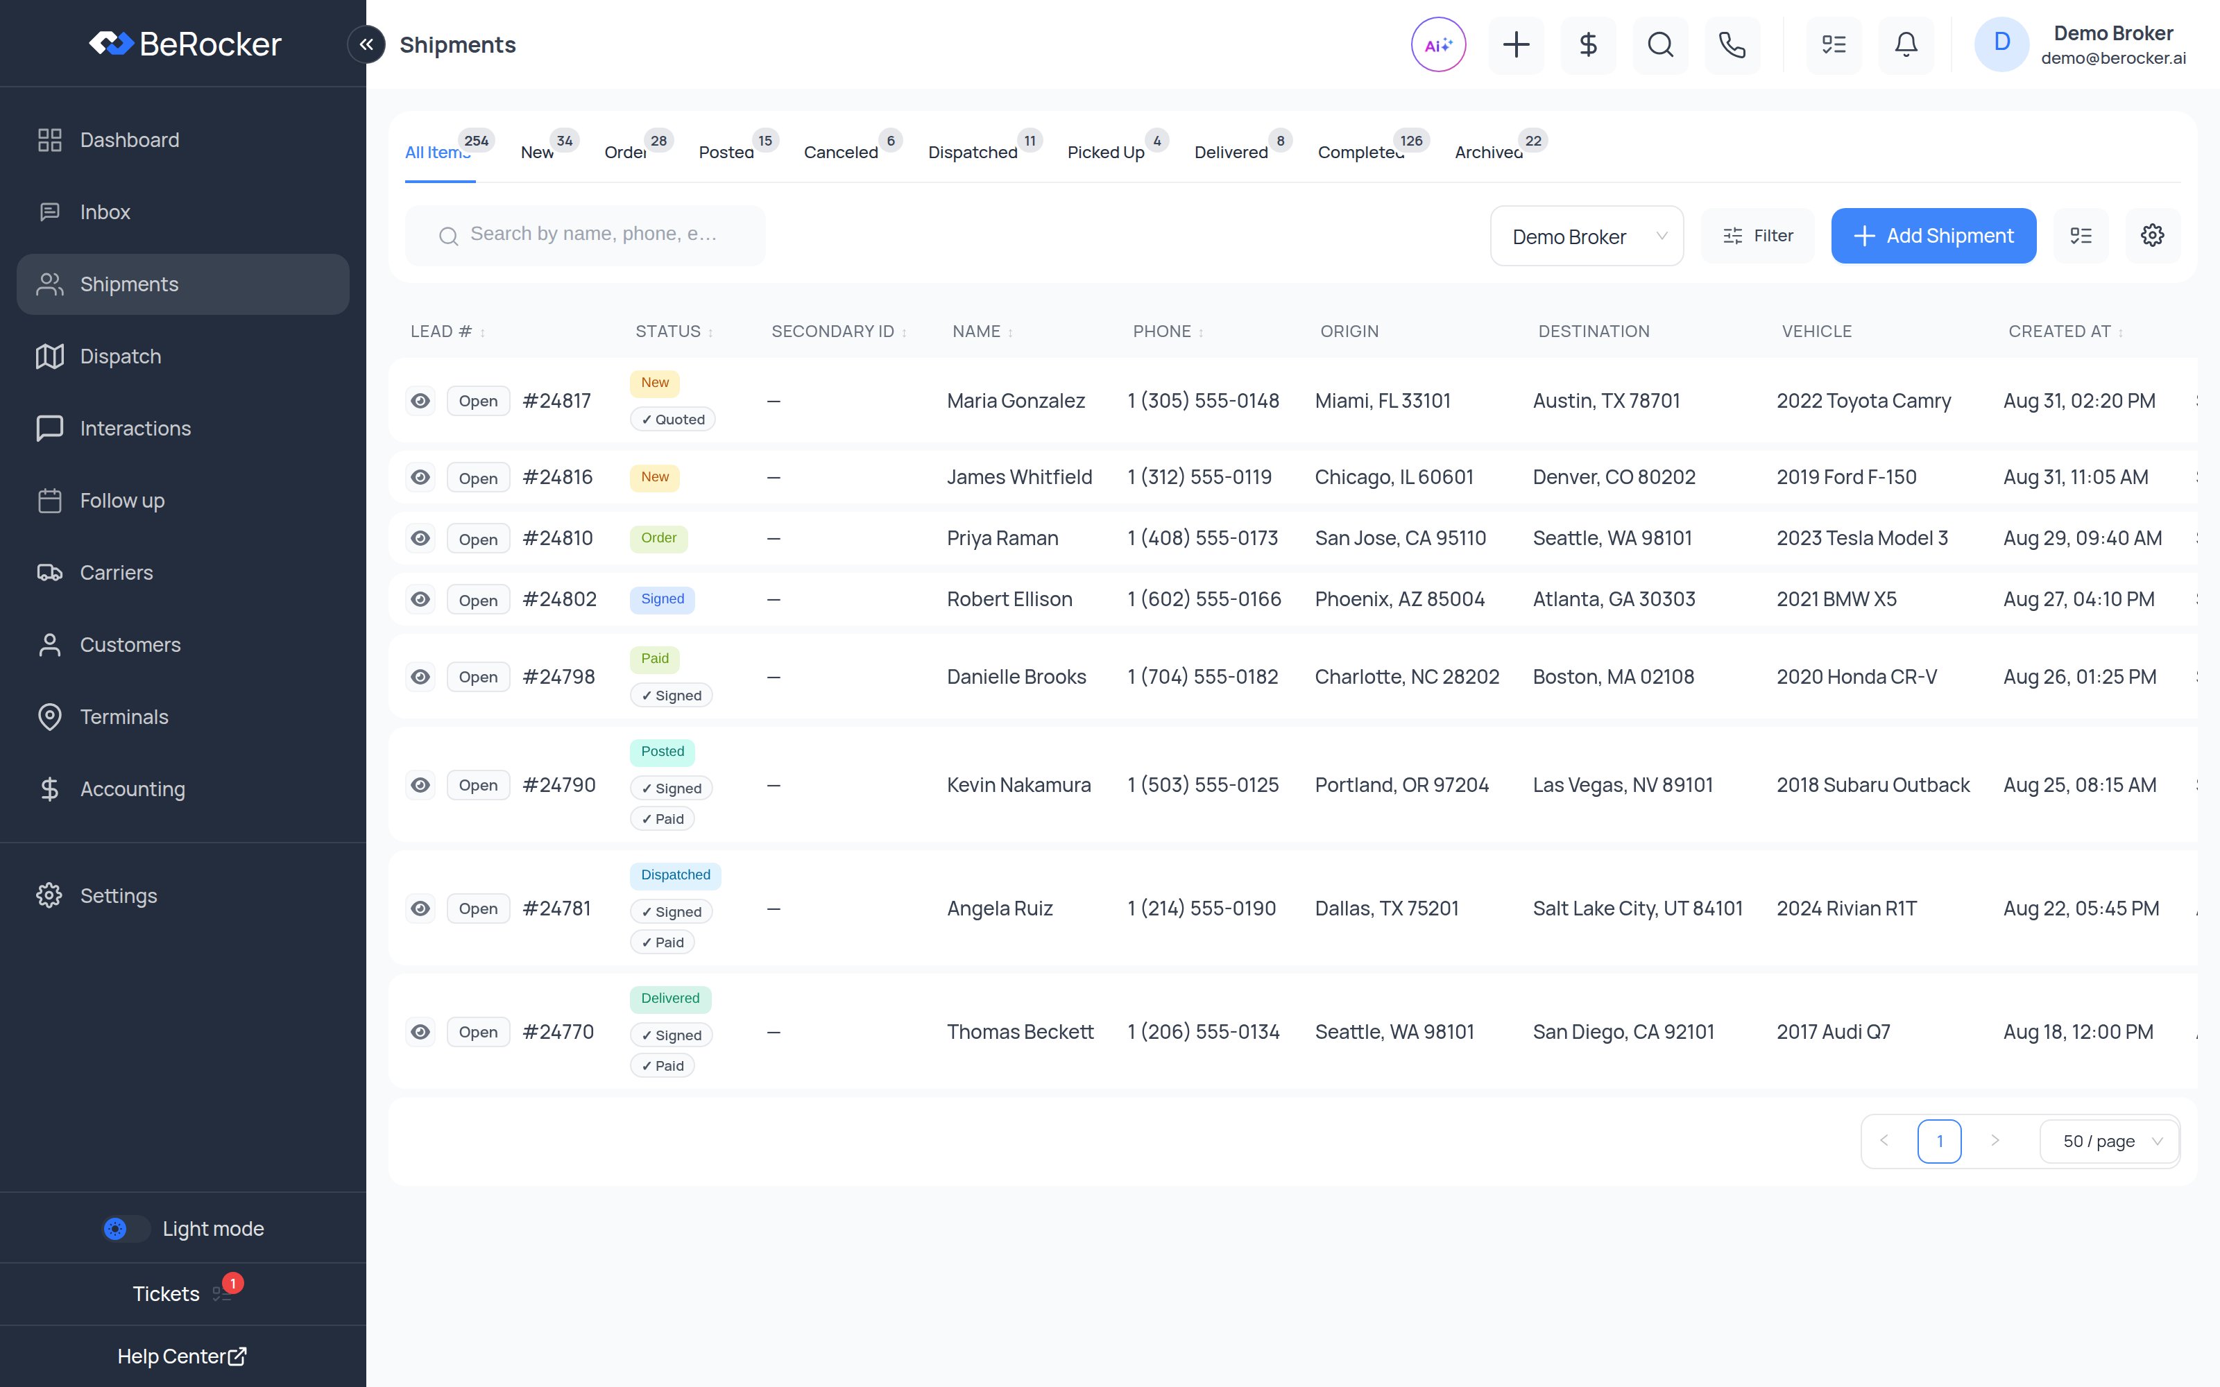Toggle eye icon for lead #24817
This screenshot has width=2220, height=1387.
point(420,401)
